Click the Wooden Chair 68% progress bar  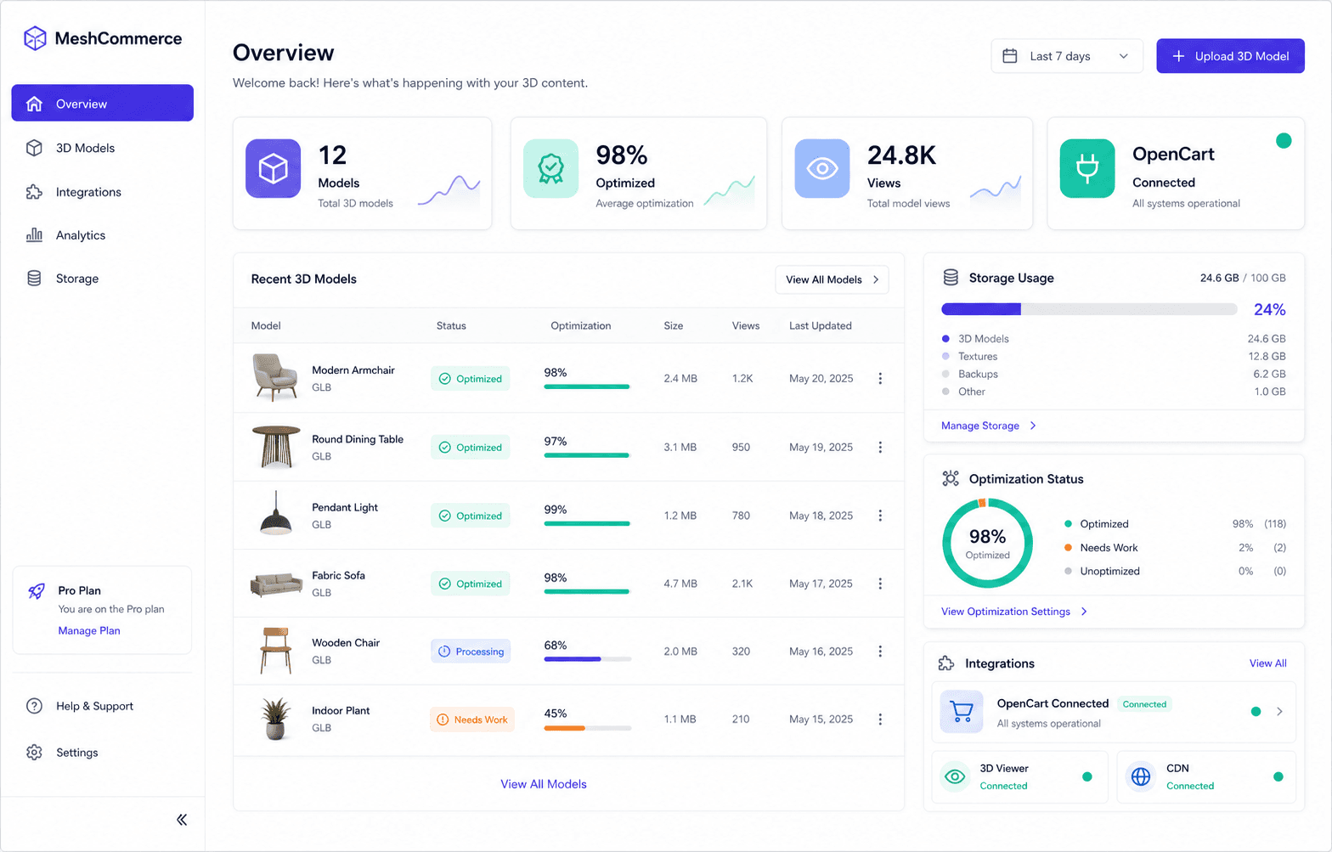[x=588, y=659]
